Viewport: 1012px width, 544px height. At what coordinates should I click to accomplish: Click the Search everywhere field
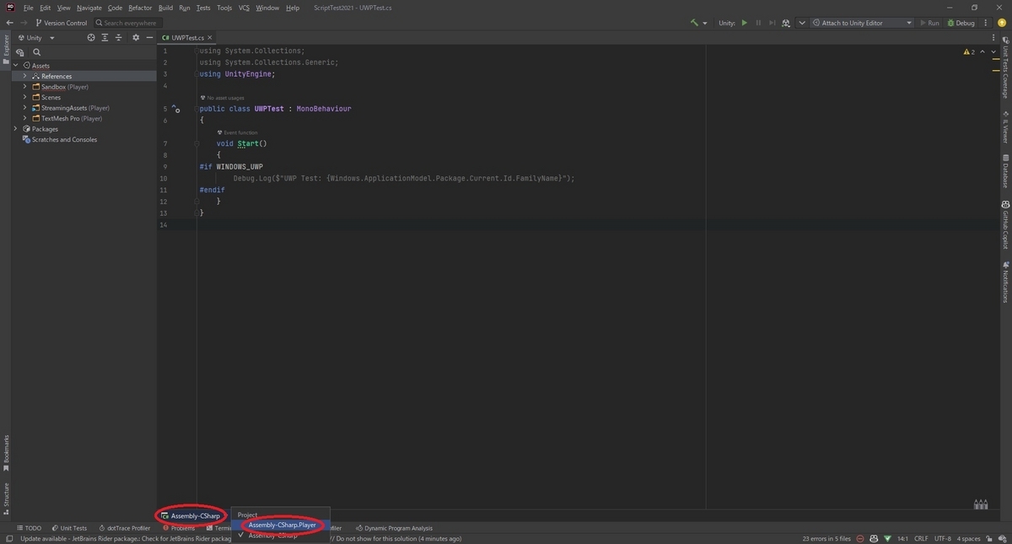click(128, 23)
